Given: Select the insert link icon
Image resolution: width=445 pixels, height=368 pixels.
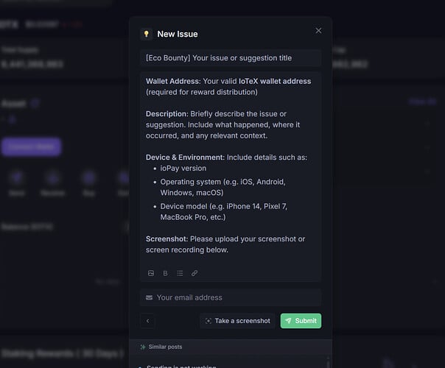Looking at the screenshot, I should click(195, 273).
